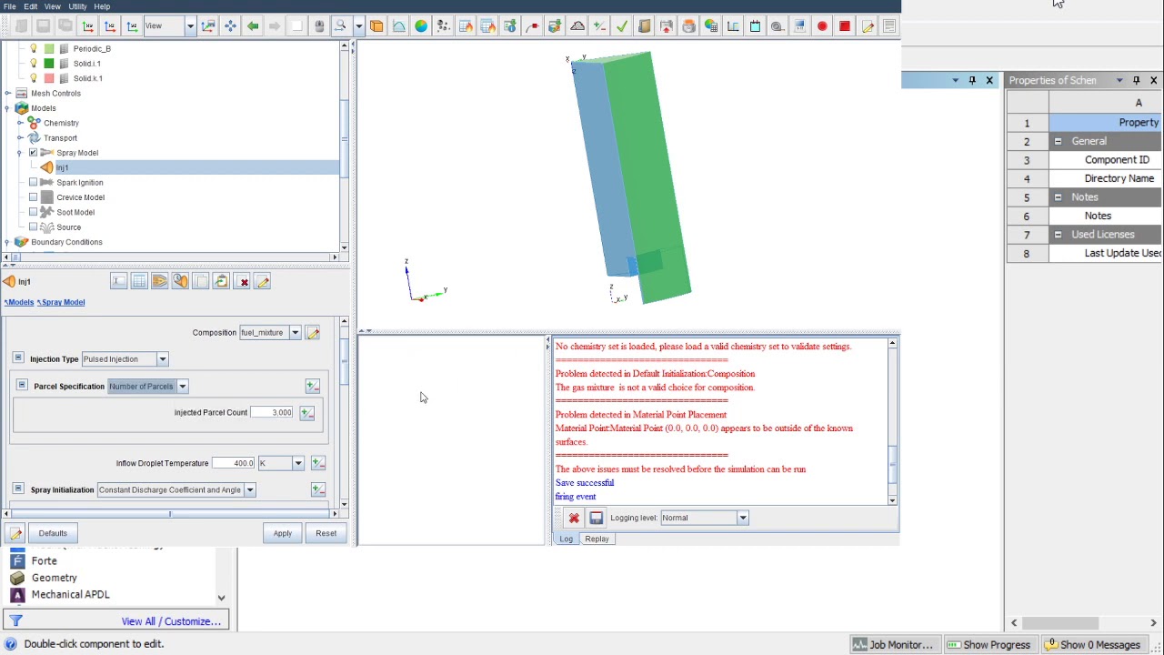
Task: Click the orange 3D box toolbar icon
Action: [x=376, y=26]
